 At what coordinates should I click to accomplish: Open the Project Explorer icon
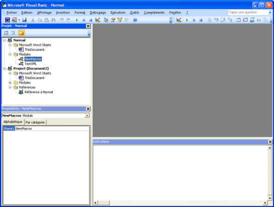106,20
